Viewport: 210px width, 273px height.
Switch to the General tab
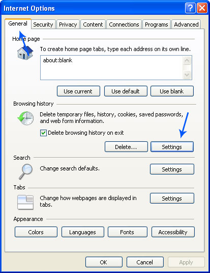tap(18, 23)
